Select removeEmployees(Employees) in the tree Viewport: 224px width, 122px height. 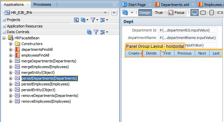click(x=46, y=101)
